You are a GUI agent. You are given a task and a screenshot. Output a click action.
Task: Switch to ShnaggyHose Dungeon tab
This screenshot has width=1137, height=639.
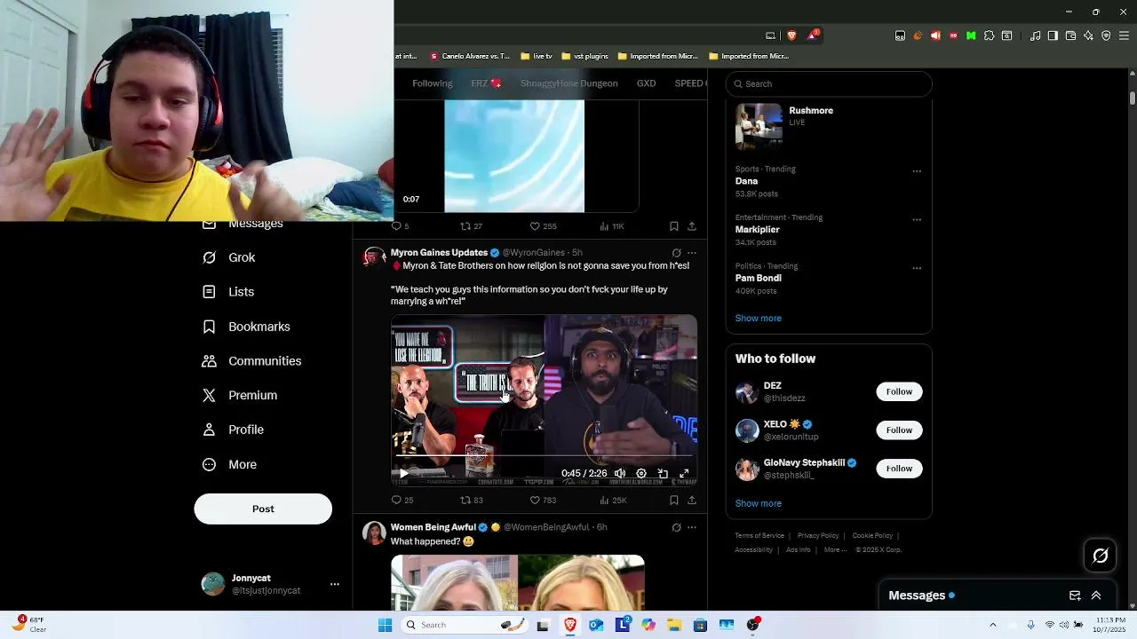click(x=568, y=83)
